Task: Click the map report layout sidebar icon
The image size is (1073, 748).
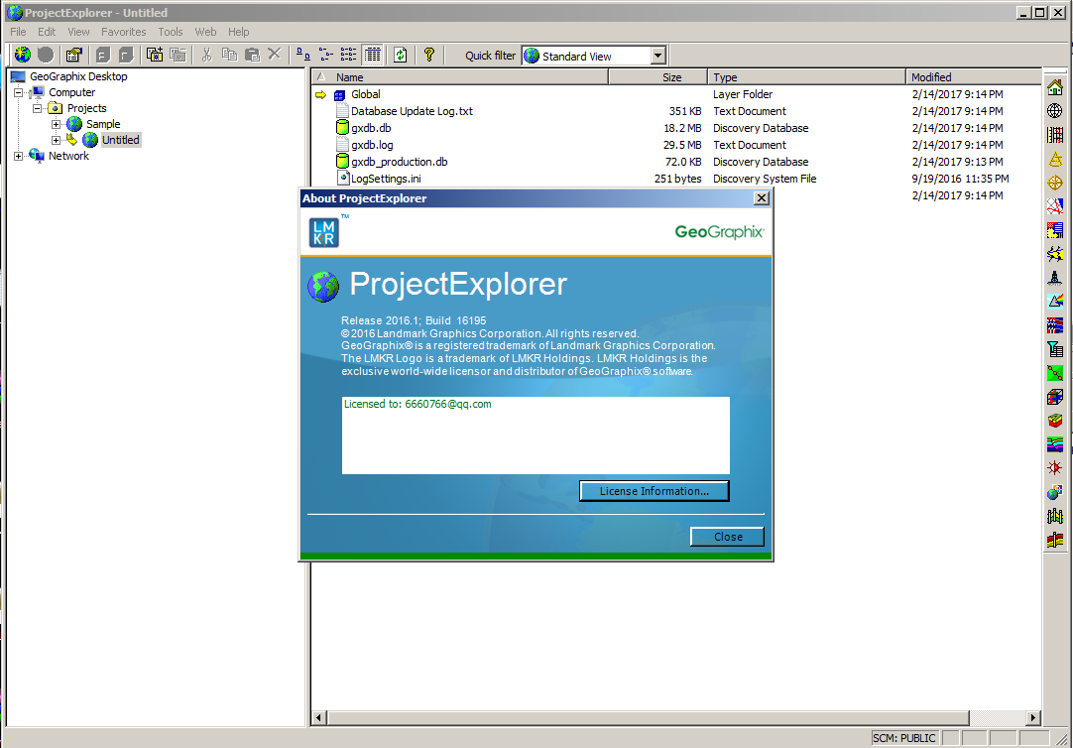Action: click(x=1055, y=230)
